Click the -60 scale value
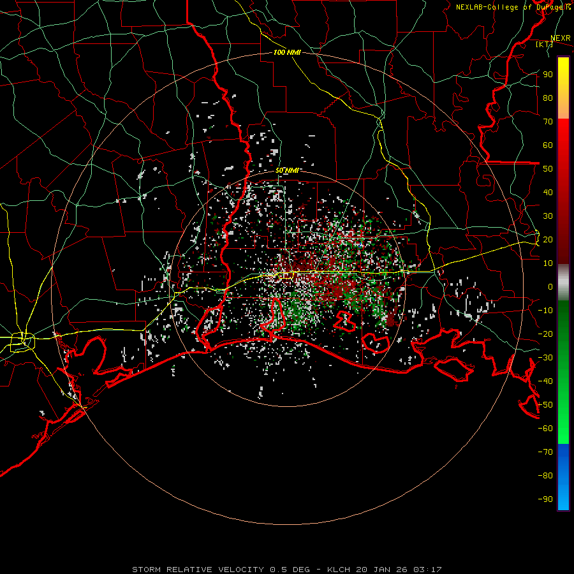The height and width of the screenshot is (574, 574). pos(545,429)
